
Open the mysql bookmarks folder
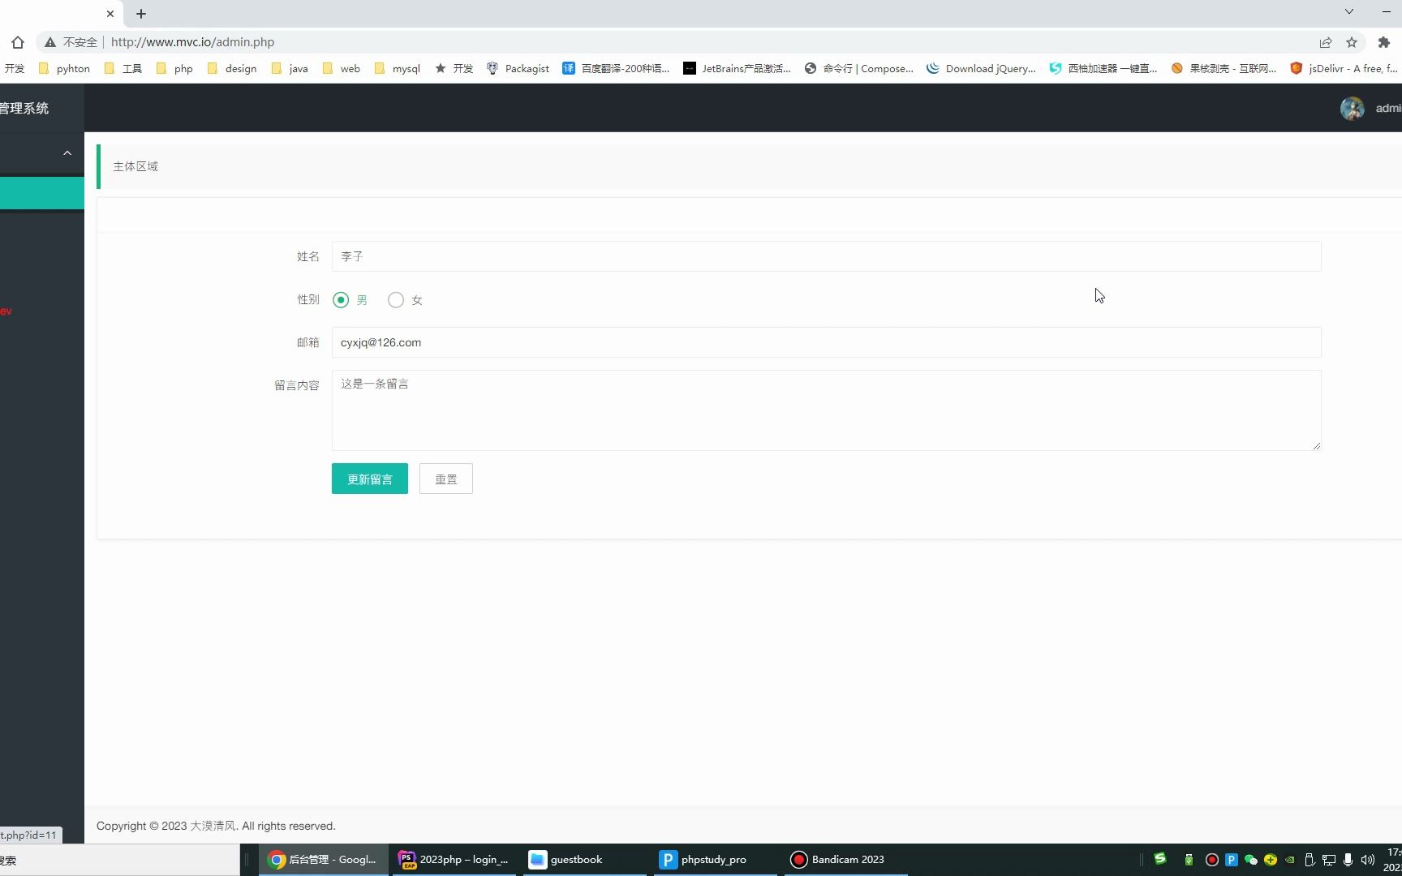pyautogui.click(x=396, y=68)
